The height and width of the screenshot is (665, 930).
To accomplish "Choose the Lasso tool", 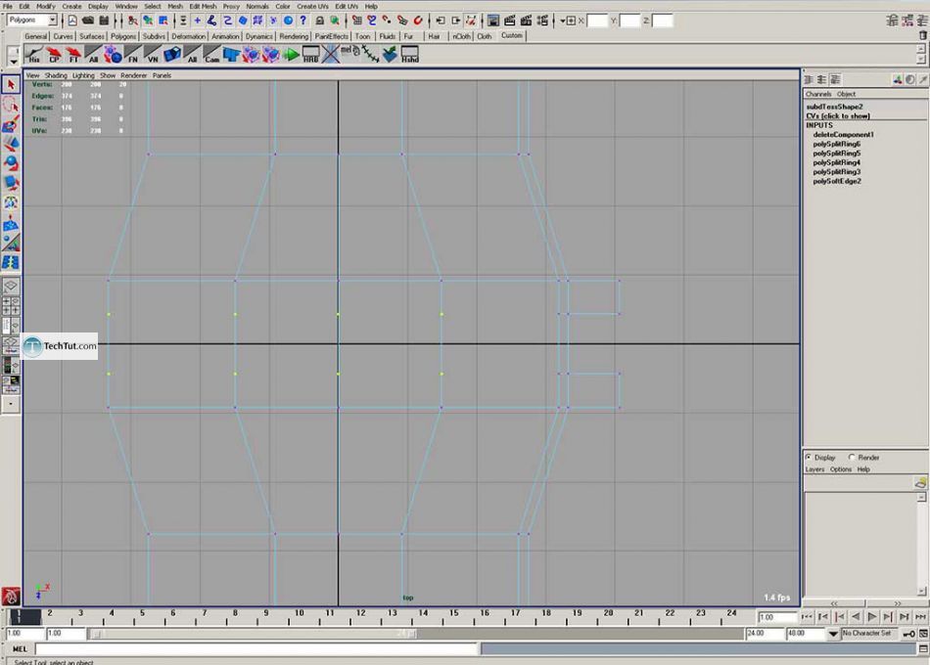I will pyautogui.click(x=11, y=105).
